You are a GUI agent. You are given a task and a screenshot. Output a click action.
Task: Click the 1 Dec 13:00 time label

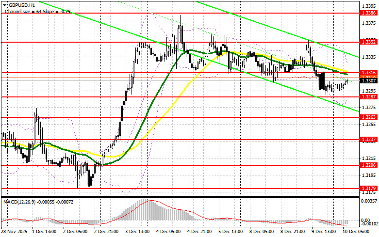tap(45, 232)
